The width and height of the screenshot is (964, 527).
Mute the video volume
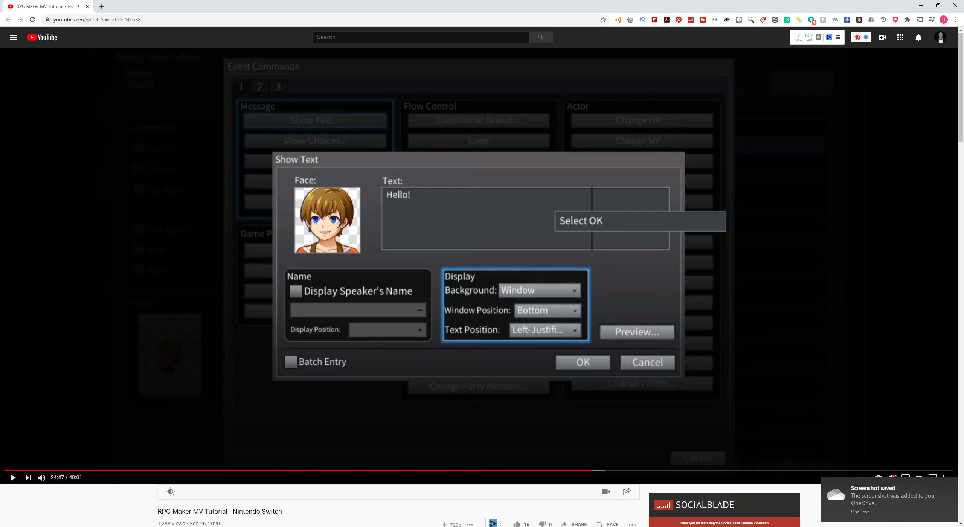[41, 478]
